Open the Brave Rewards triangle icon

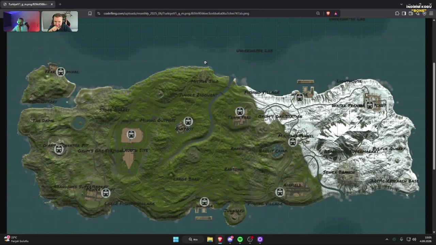click(336, 13)
